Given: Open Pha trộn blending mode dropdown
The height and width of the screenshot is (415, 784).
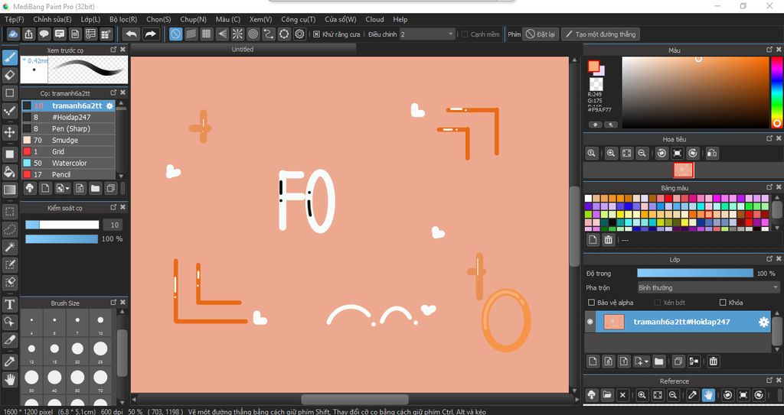Looking at the screenshot, I should click(708, 287).
